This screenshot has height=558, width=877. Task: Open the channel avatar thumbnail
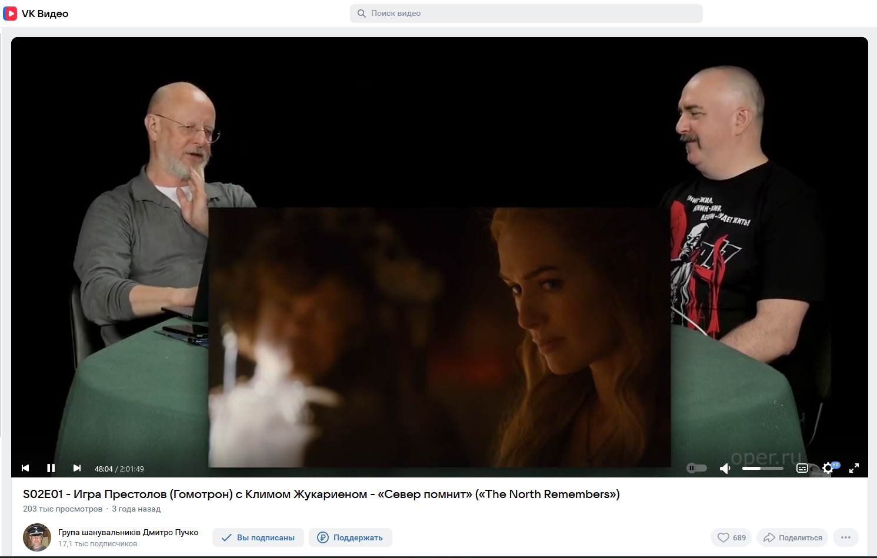click(37, 537)
